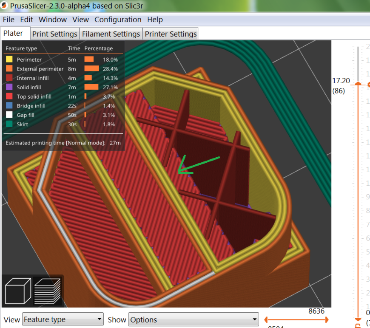This screenshot has width=370, height=328.
Task: Open the Edit menu
Action: click(26, 20)
